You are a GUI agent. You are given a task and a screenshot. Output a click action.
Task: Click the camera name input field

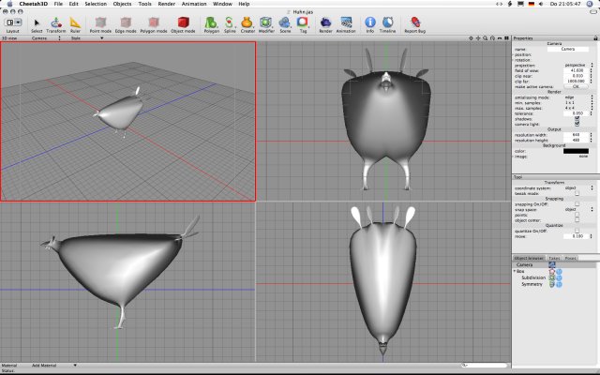(568, 50)
